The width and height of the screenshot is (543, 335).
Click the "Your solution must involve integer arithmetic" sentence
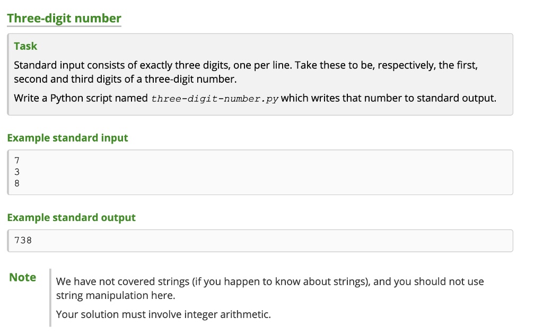pos(163,314)
